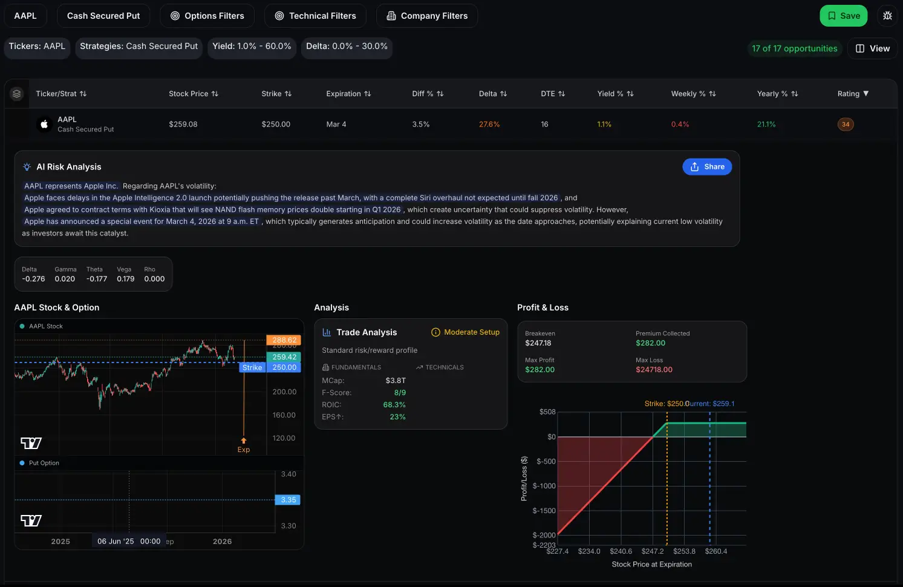Click the Delta: 0.0% - 30.0% chip

[x=347, y=47]
